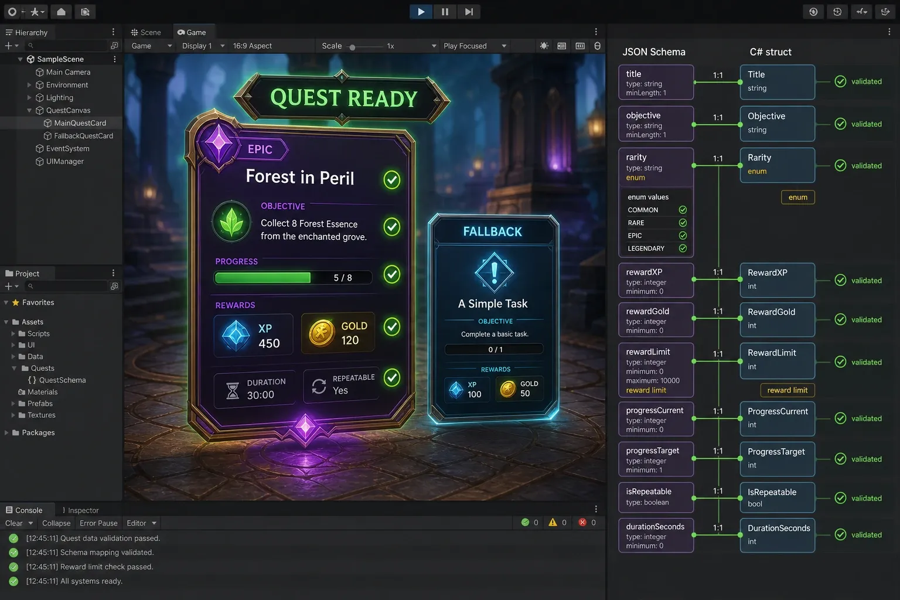Image resolution: width=900 pixels, height=600 pixels.
Task: Start Play mode with the Play button
Action: click(x=421, y=12)
